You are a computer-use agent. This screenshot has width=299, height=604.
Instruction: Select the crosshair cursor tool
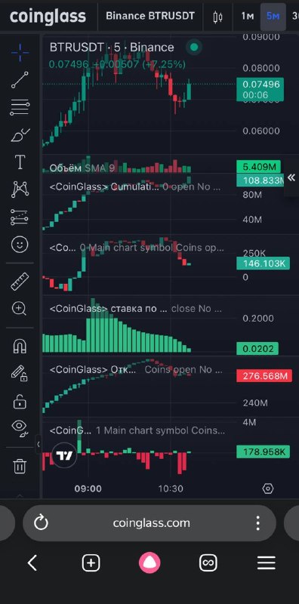(x=20, y=53)
